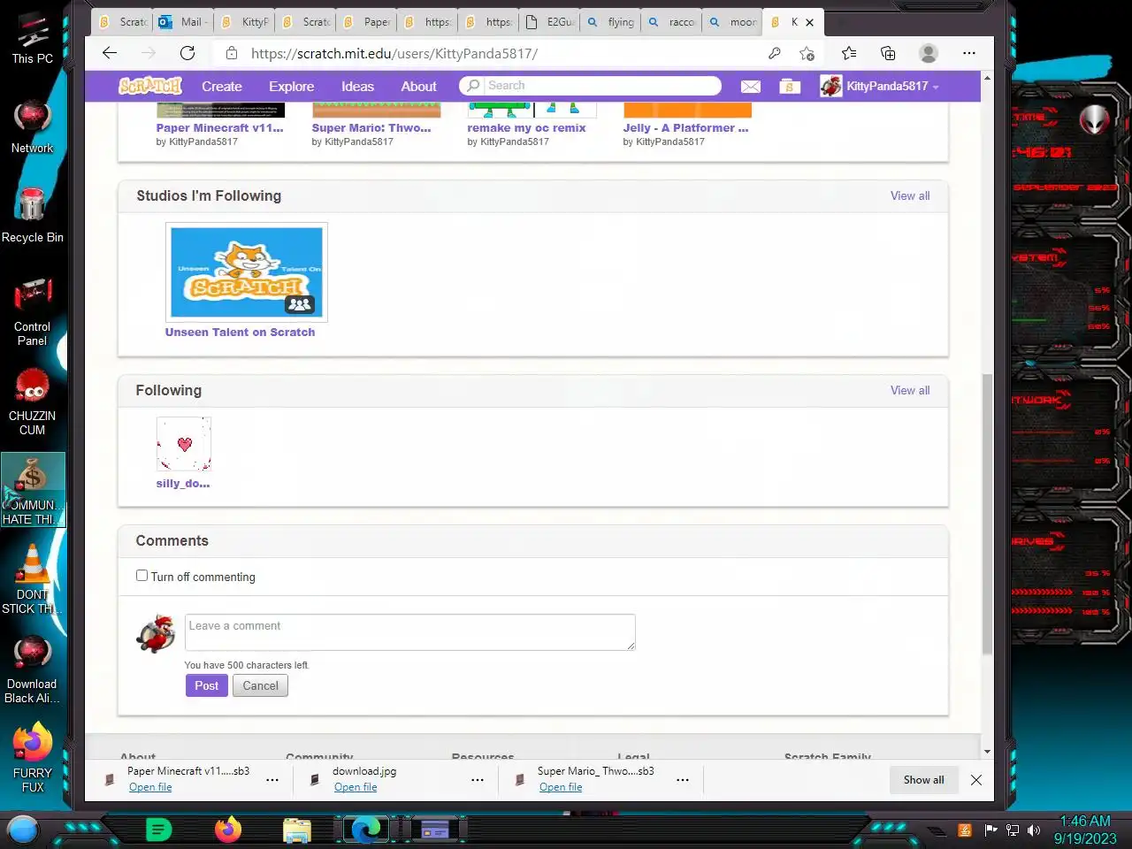Open the My Stuff folder icon

[790, 86]
